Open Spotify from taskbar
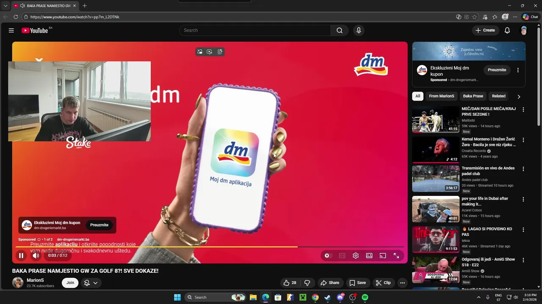This screenshot has width=542, height=304. (x=365, y=297)
